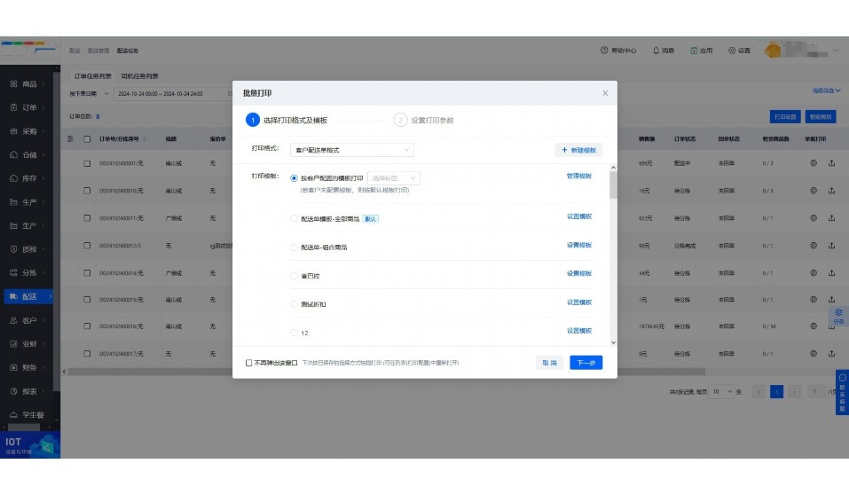Select 按客户配置的模板打印 radio option
The width and height of the screenshot is (849, 495).
pos(295,178)
